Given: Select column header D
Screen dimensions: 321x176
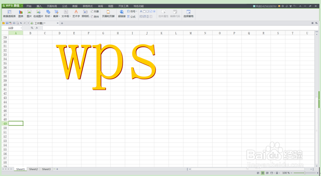Looking at the screenshot, I should click(59, 33).
